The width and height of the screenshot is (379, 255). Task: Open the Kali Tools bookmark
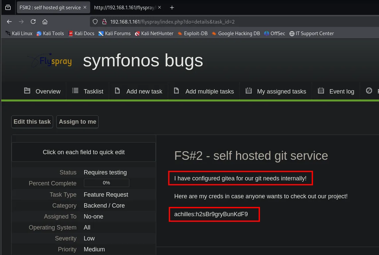click(50, 33)
